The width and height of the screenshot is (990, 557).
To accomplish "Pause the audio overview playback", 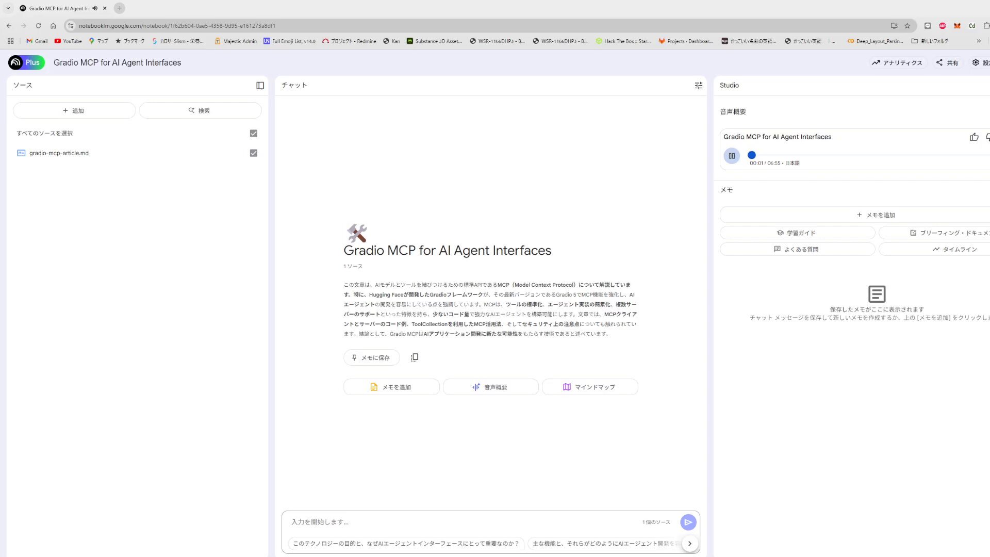I will (x=732, y=156).
